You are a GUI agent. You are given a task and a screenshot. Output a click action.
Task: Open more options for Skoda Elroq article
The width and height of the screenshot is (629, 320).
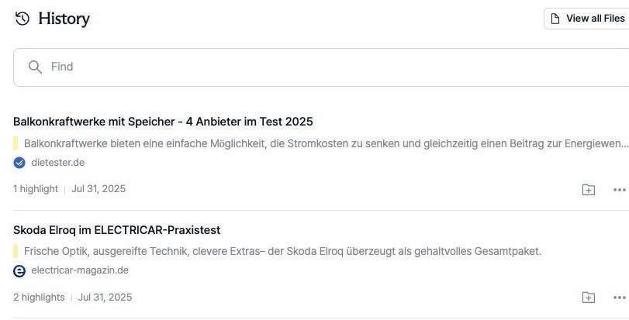coord(619,298)
